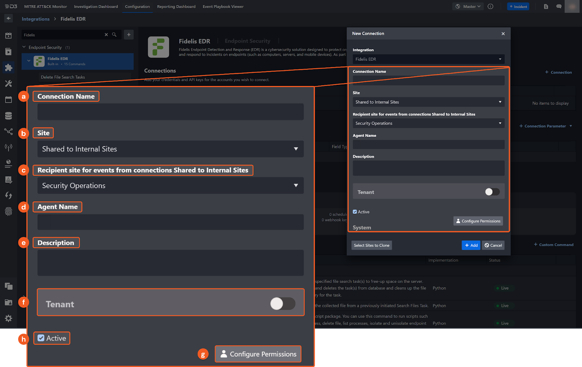Viewport: 582px width, 367px height.
Task: Switch to the Investigation Dashboard tab
Action: tap(96, 7)
